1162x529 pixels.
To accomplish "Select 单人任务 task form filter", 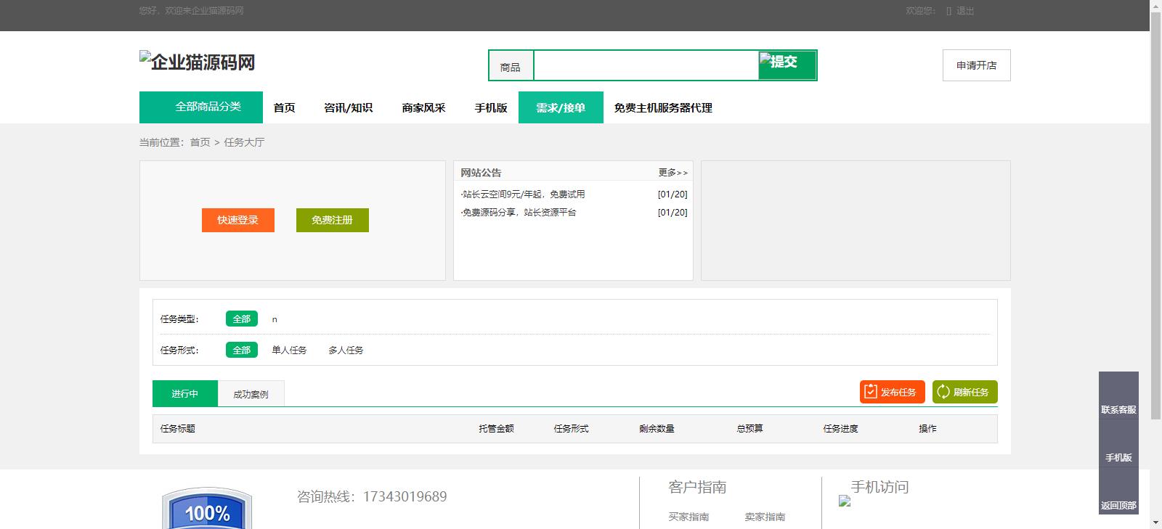I will [289, 350].
